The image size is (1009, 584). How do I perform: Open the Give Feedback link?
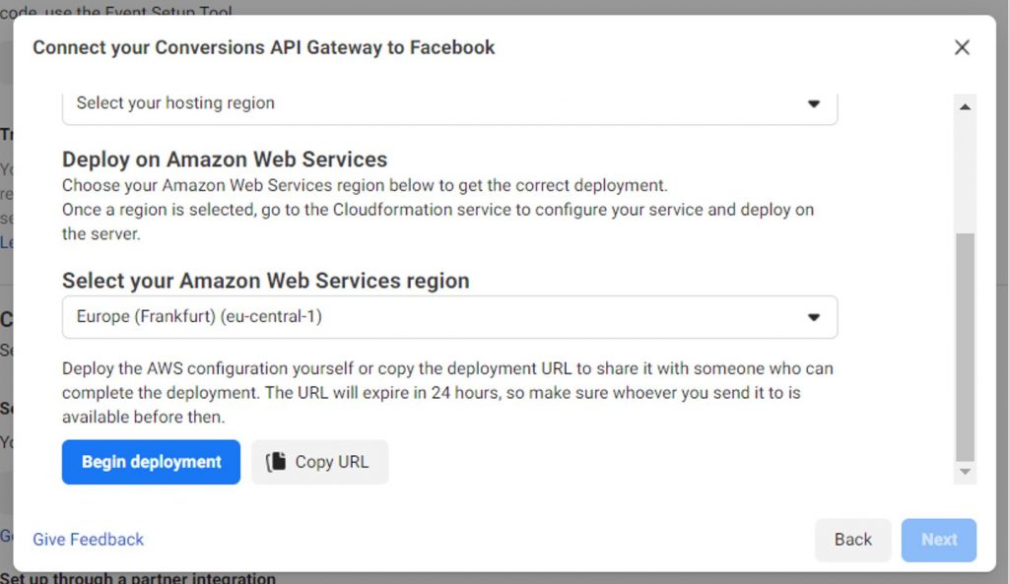[88, 540]
